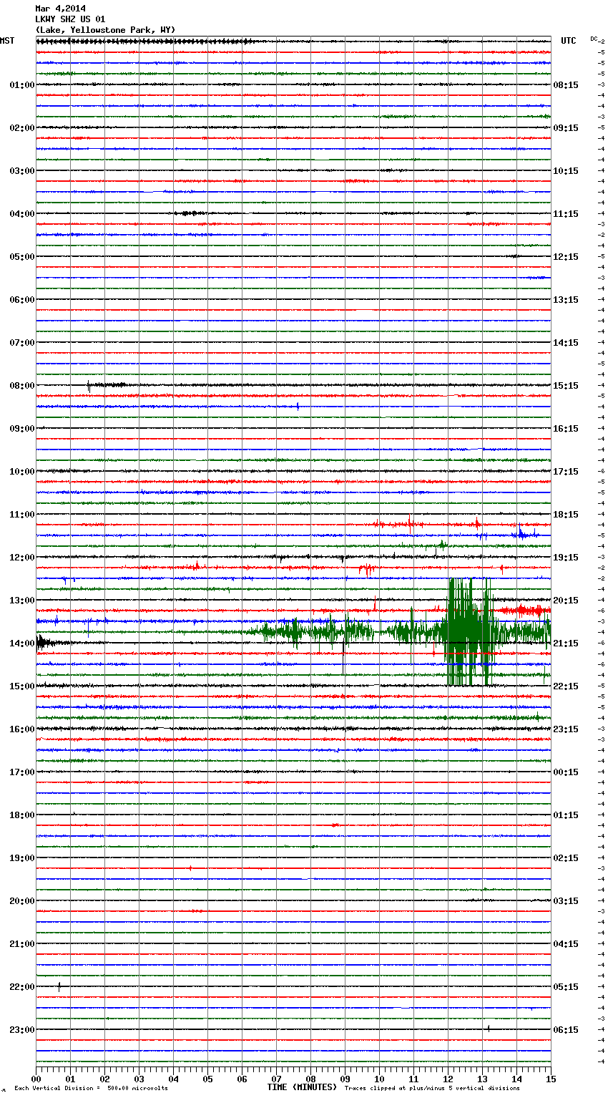The image size is (608, 1098).
Task: Select the 16:00 MST time label
Action: [x=21, y=729]
